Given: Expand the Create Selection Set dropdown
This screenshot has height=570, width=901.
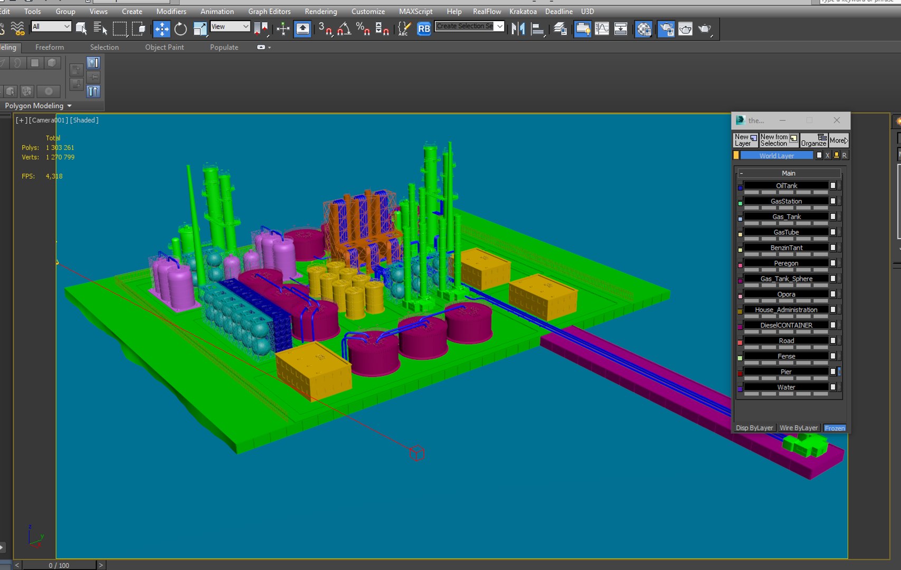Looking at the screenshot, I should point(499,26).
